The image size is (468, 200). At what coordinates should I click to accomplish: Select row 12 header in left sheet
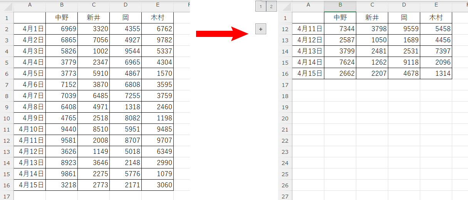7,140
